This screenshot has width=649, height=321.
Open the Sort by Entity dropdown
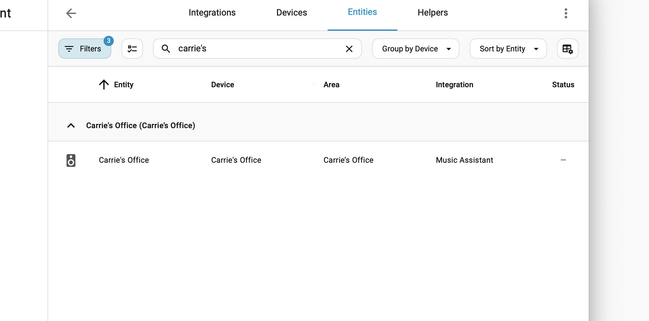(508, 49)
